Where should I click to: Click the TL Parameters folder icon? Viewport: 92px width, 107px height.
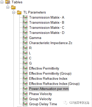pyautogui.click(x=19, y=12)
